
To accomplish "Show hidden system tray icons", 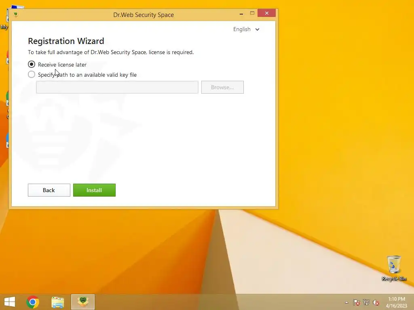I will [346, 302].
